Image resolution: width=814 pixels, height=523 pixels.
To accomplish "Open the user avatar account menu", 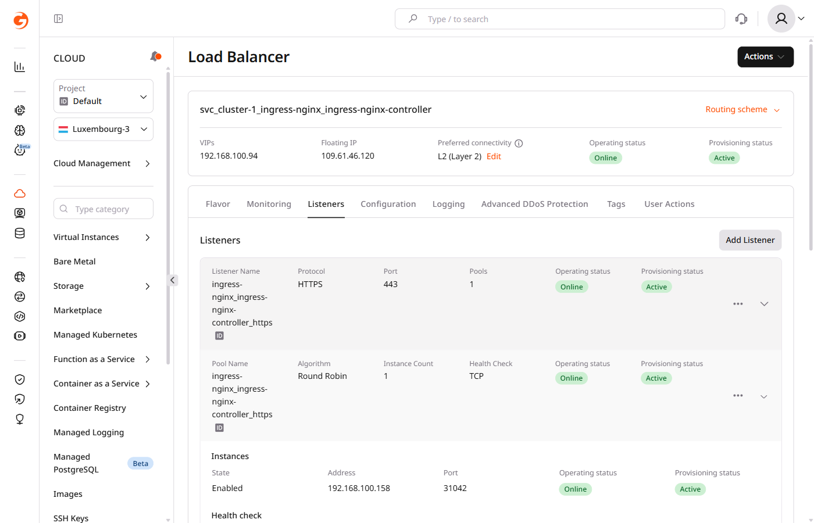I will click(x=787, y=19).
